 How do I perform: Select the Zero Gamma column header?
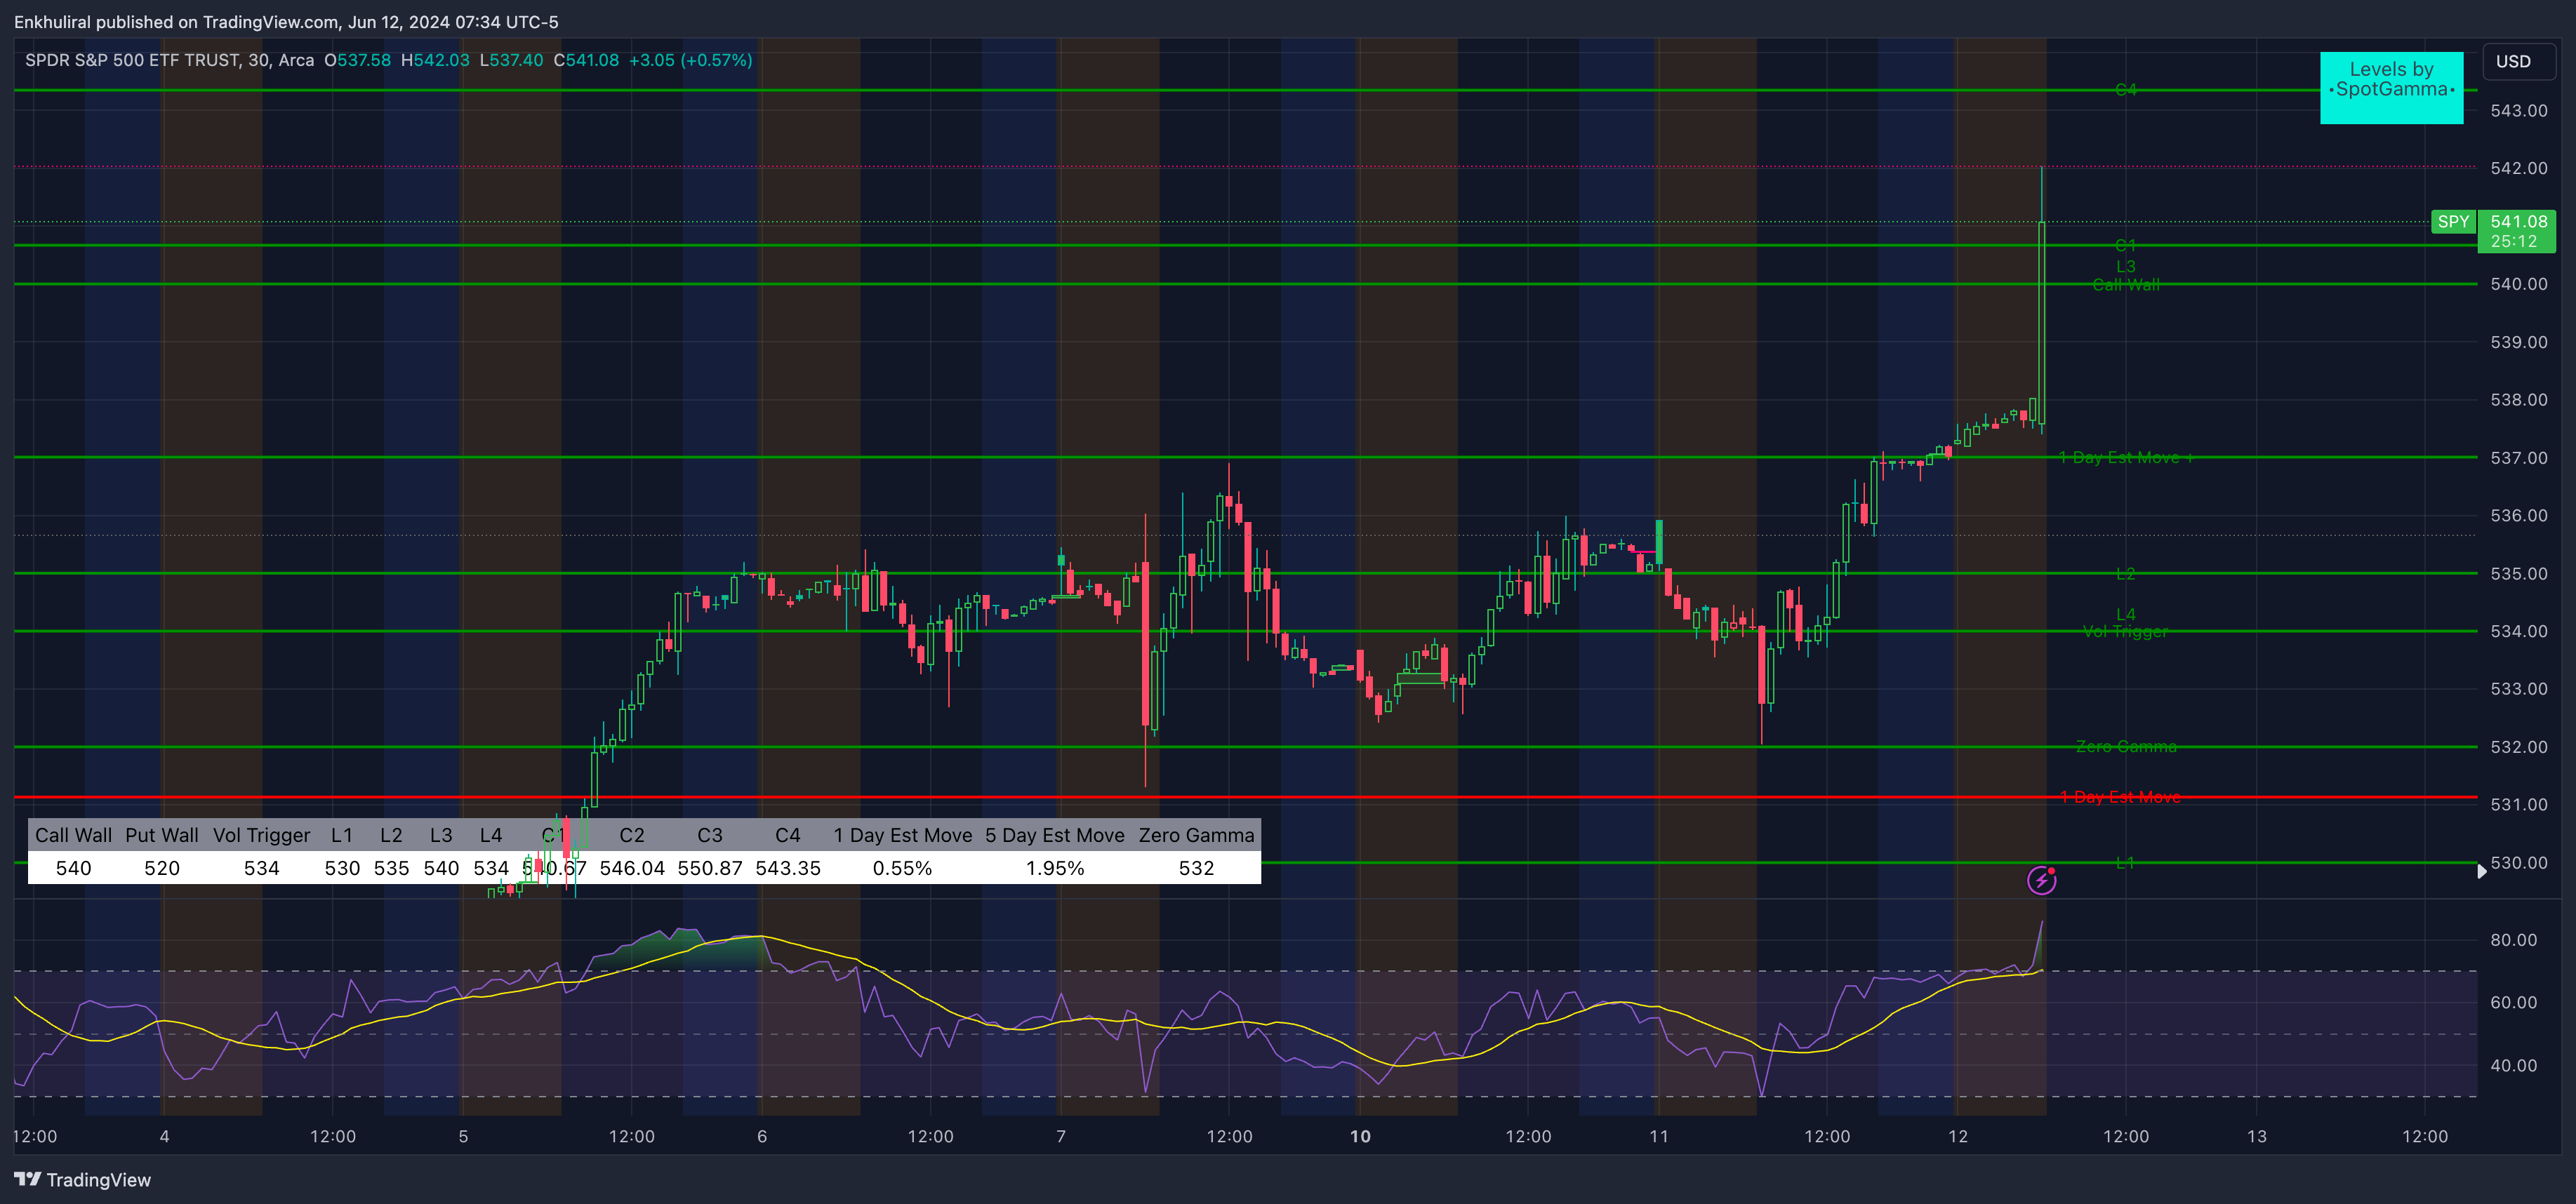(x=1195, y=835)
